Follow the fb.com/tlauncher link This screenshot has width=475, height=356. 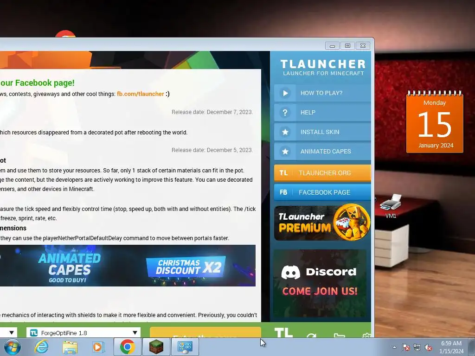[140, 94]
